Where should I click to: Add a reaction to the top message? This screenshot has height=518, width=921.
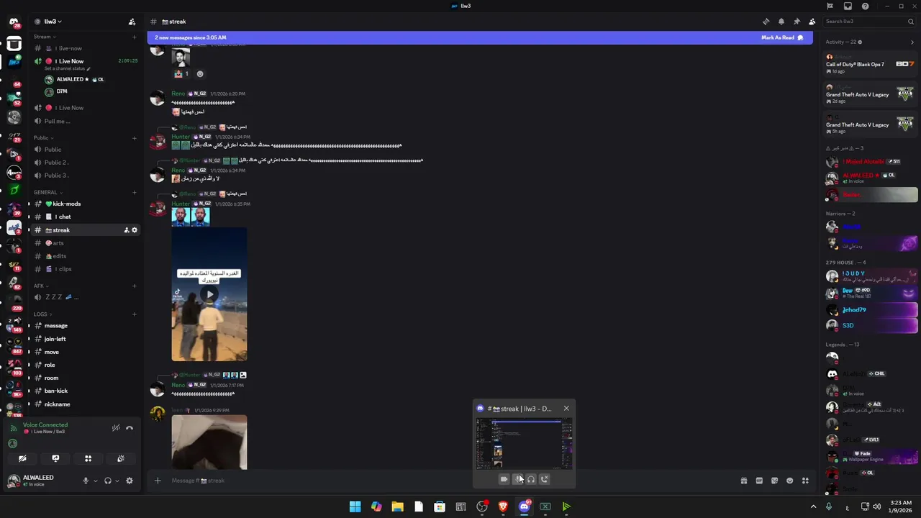200,73
